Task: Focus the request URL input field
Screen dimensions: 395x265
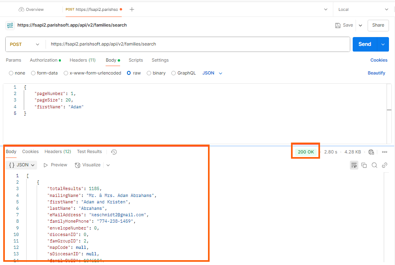Action: (198, 44)
